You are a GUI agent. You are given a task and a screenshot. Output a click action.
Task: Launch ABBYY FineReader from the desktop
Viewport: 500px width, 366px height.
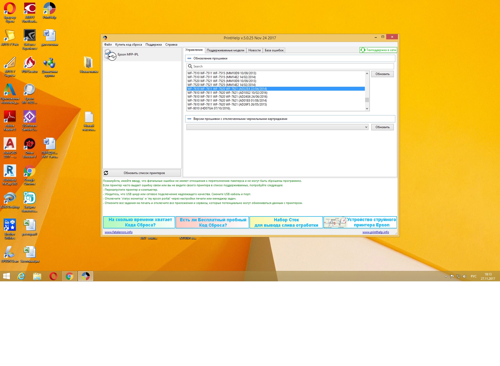(x=30, y=13)
